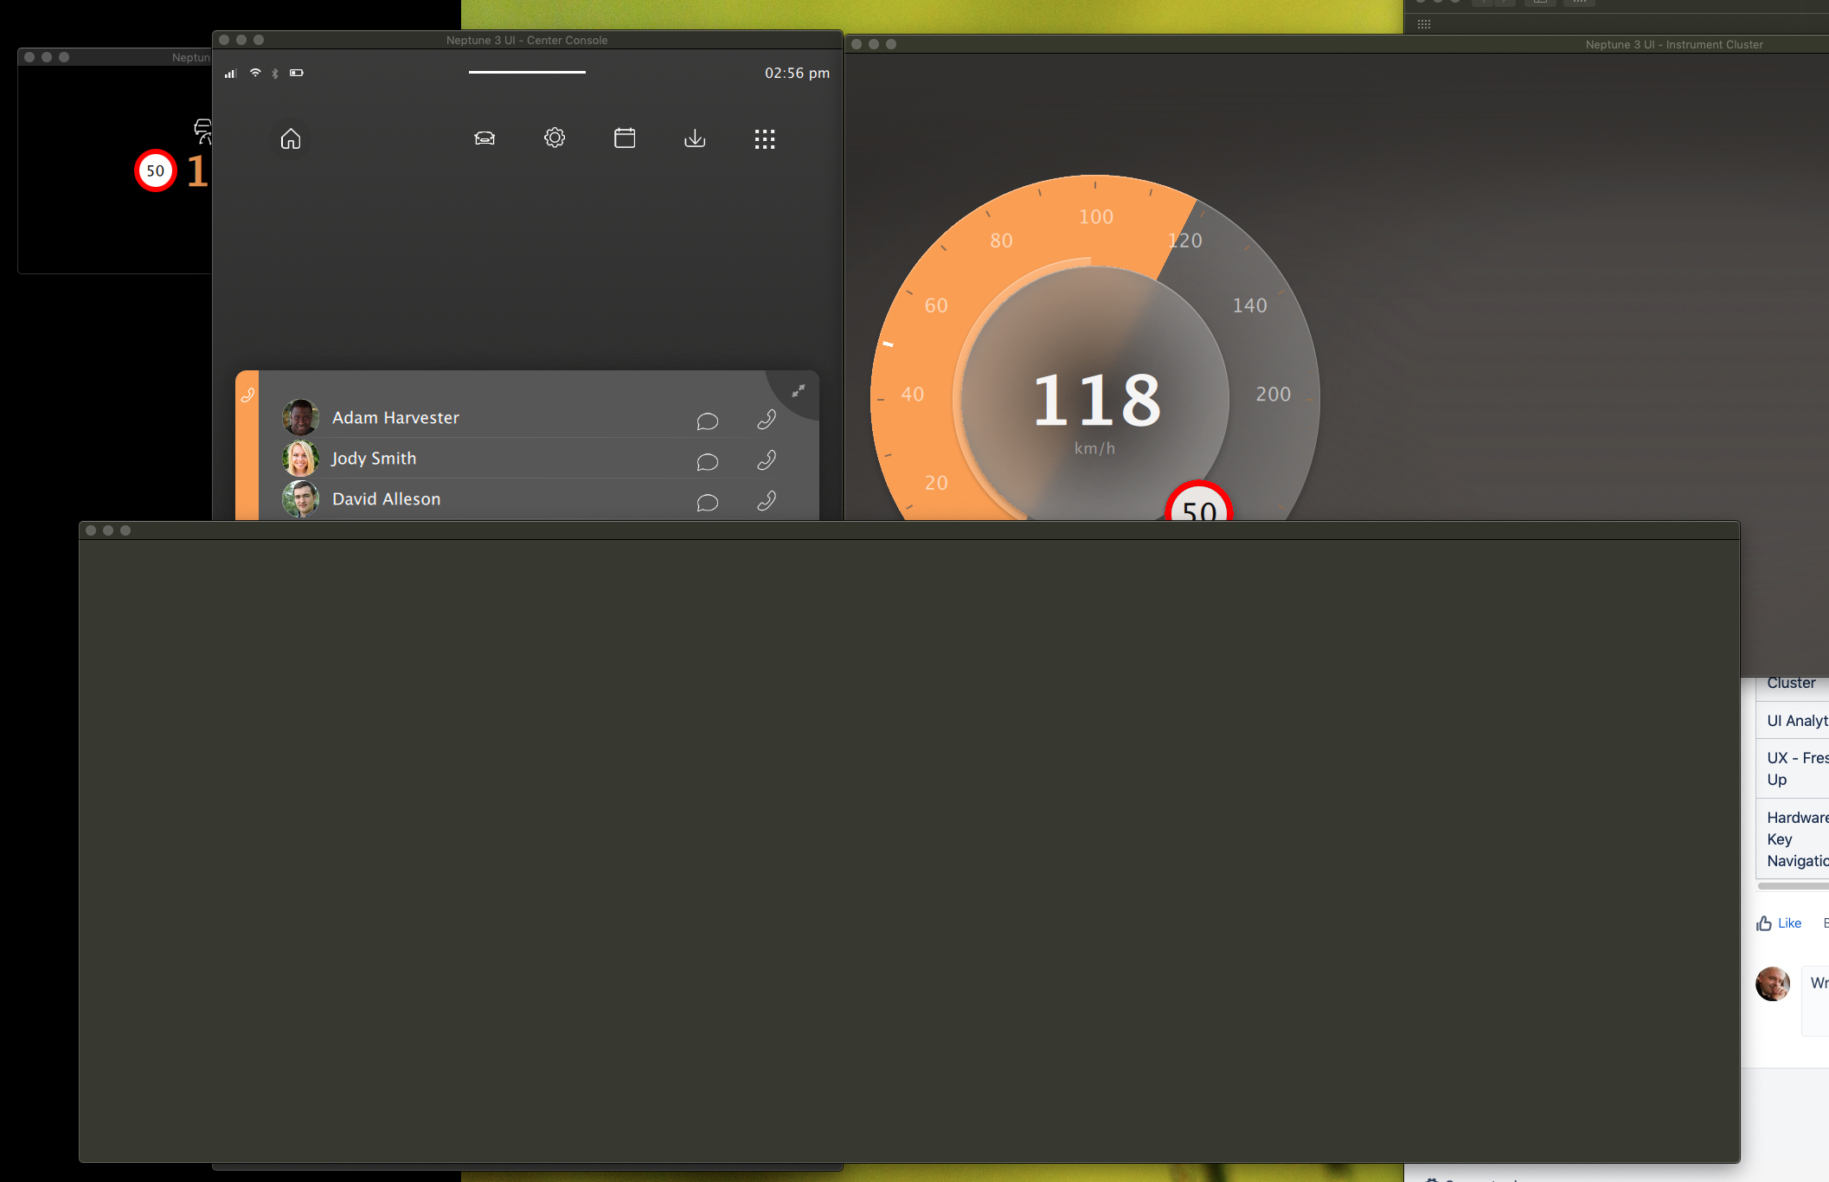This screenshot has height=1182, width=1829.
Task: Message Adam Harvester via chat icon
Action: pos(708,421)
